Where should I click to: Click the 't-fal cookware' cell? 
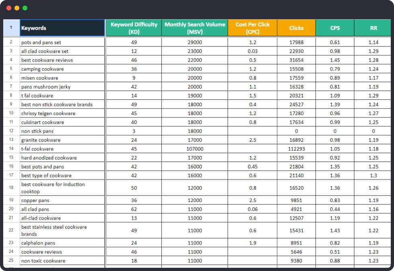(62, 149)
